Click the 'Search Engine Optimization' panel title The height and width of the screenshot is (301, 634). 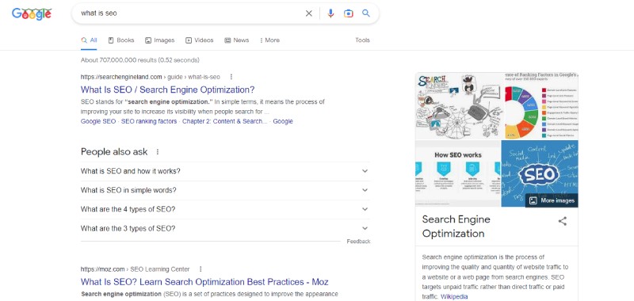pos(456,227)
